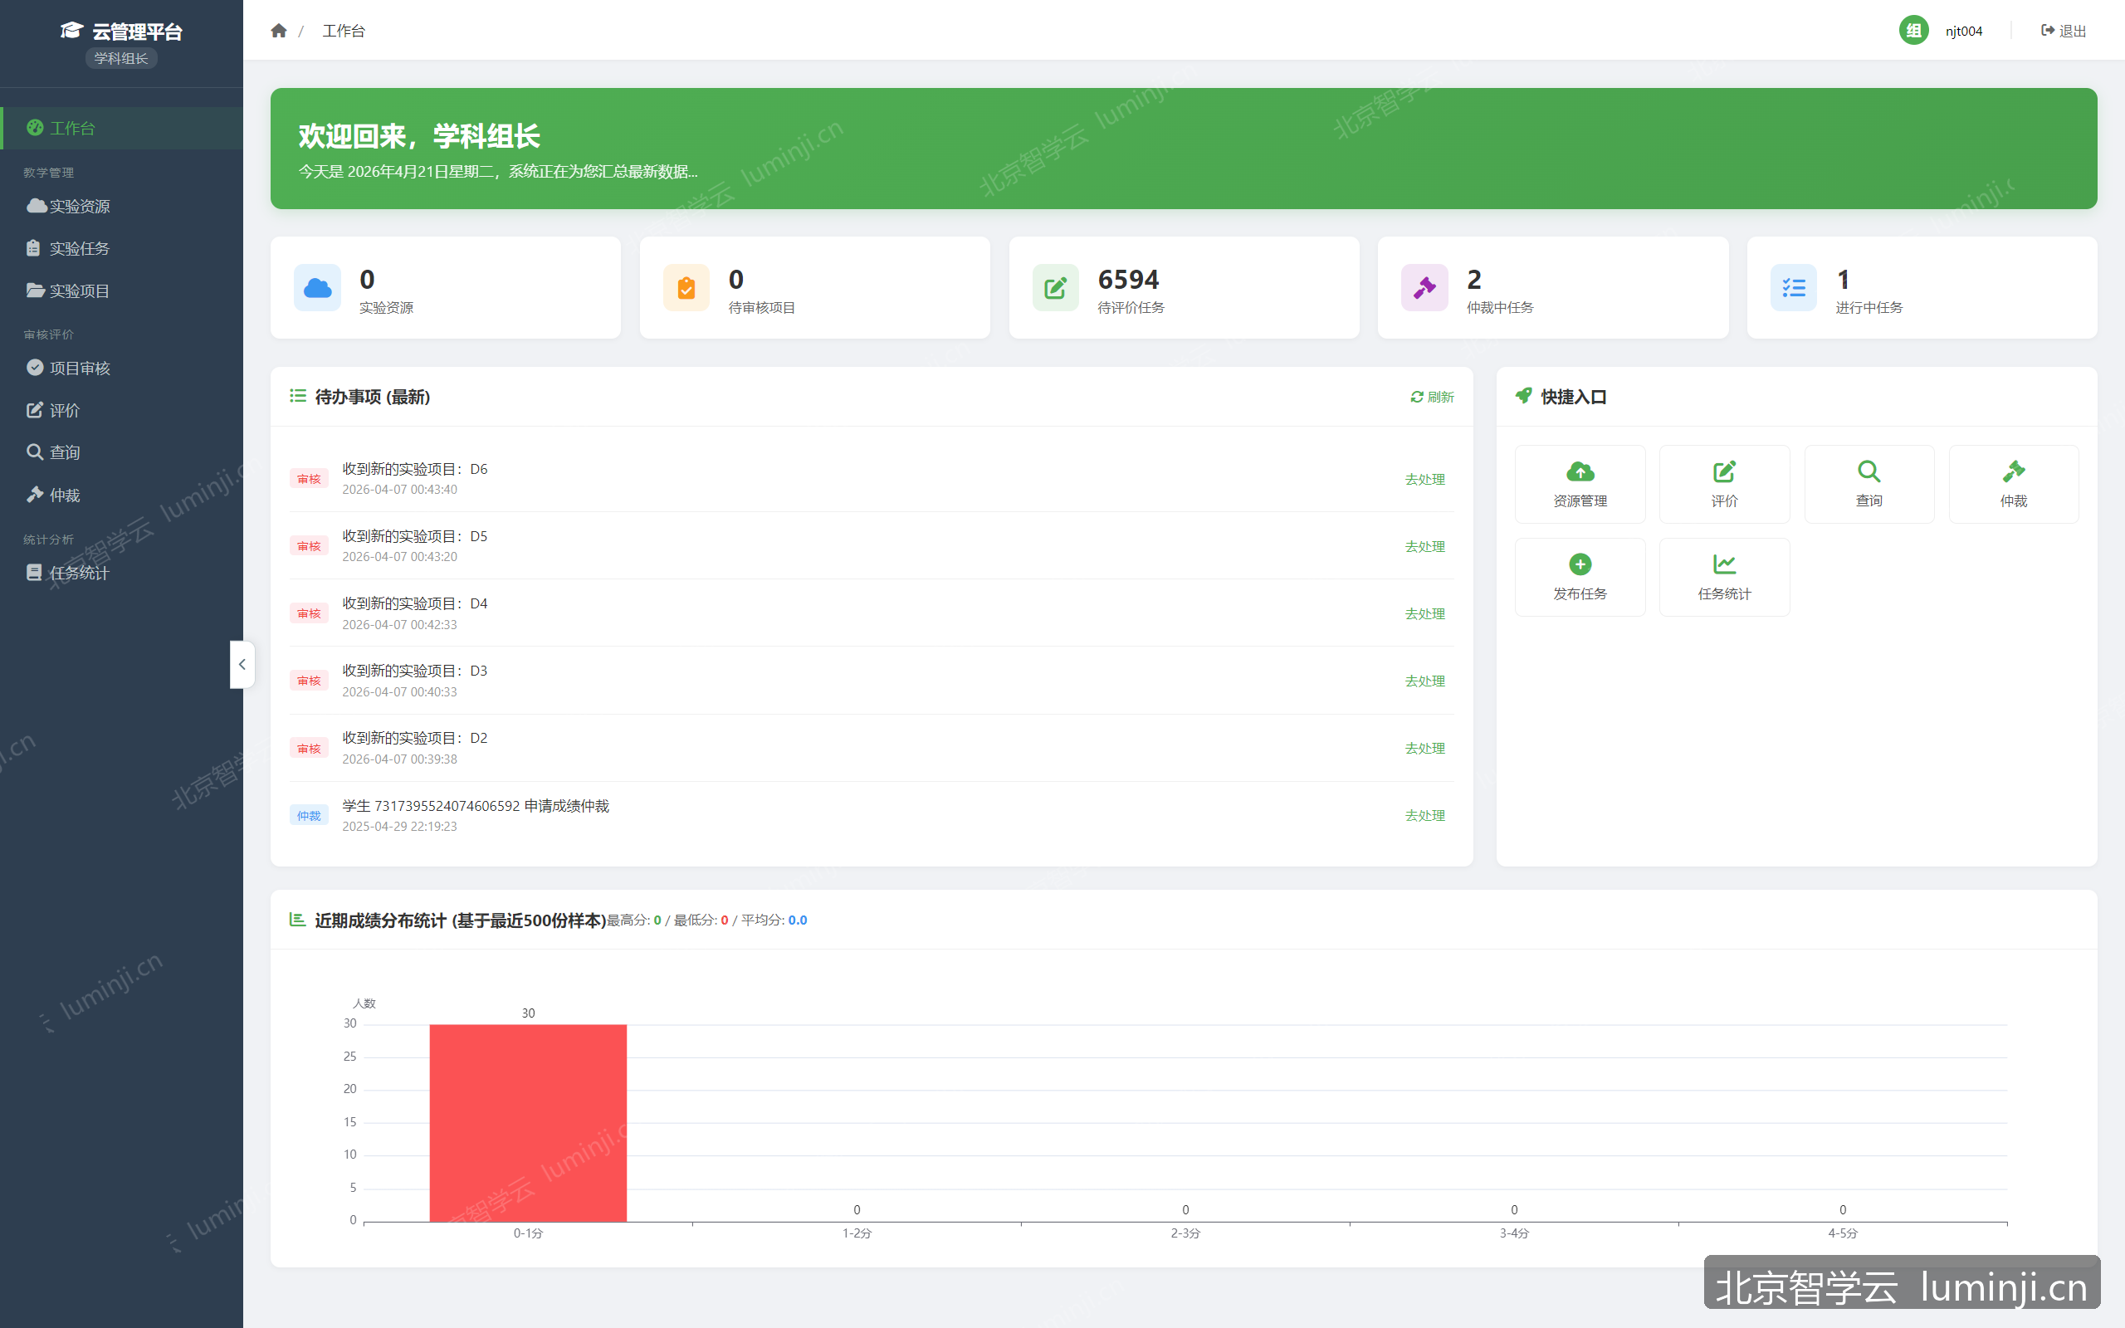Click 去处理 for the 申请成绩仲裁 item
The width and height of the screenshot is (2125, 1328).
click(x=1424, y=816)
